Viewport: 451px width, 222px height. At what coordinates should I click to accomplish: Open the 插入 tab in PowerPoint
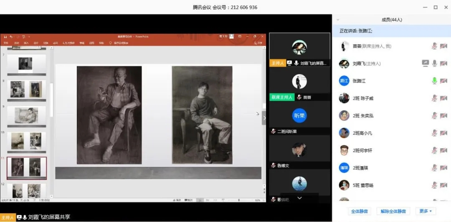point(26,43)
